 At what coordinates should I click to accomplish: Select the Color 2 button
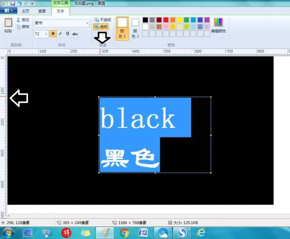135,28
